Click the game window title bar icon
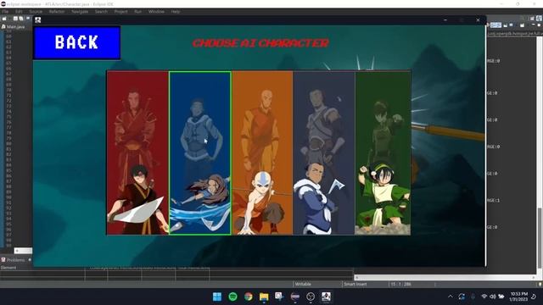This screenshot has width=543, height=305. point(37,20)
